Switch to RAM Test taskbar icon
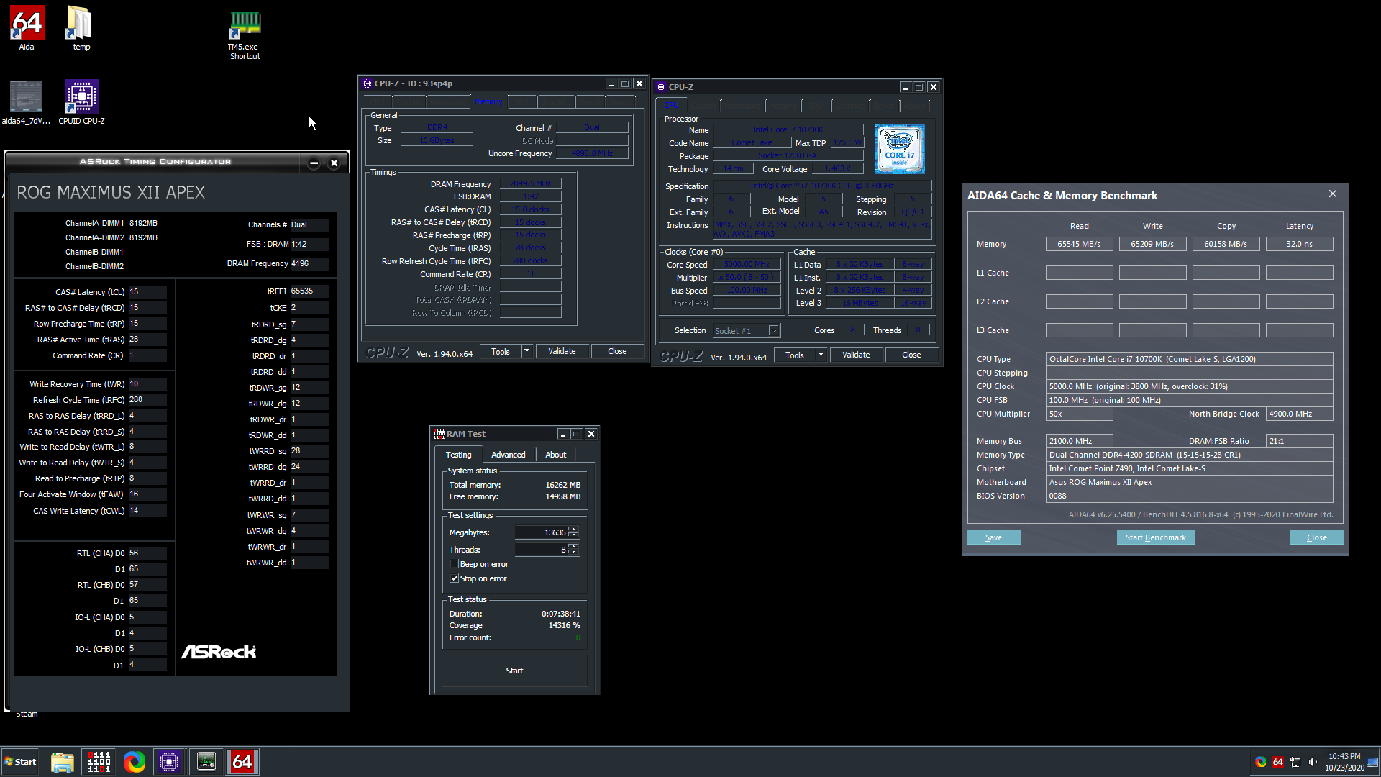Viewport: 1381px width, 777px height. pos(99,762)
